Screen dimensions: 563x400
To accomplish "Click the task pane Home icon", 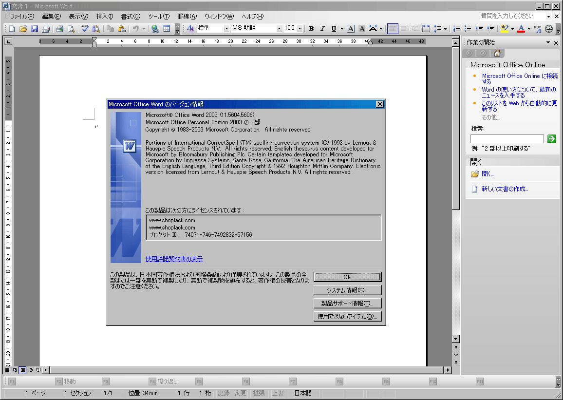I will coord(497,53).
